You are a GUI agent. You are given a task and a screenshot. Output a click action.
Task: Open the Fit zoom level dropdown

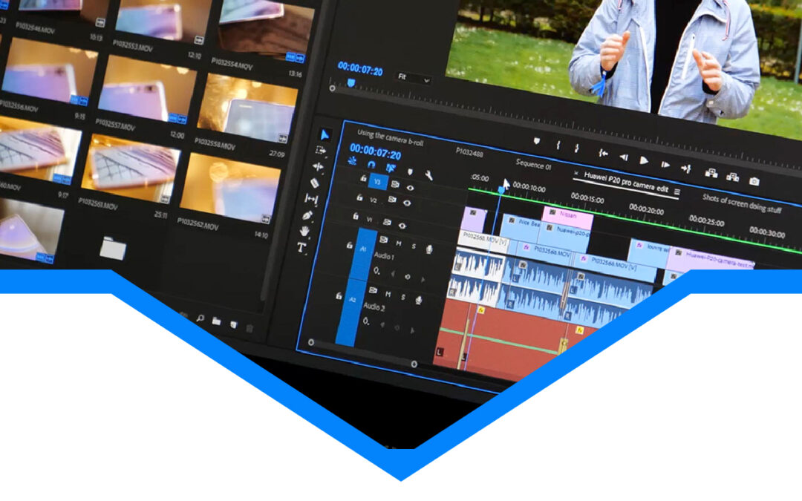[414, 78]
